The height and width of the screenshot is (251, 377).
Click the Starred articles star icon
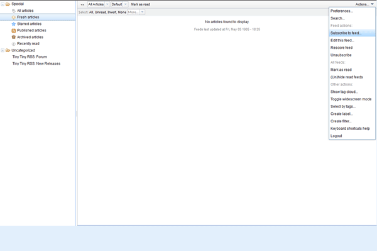(x=14, y=24)
